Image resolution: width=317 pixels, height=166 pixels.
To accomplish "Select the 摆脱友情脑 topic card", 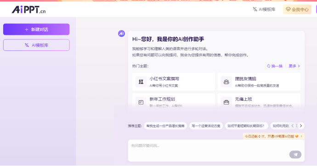I will 259,82.
